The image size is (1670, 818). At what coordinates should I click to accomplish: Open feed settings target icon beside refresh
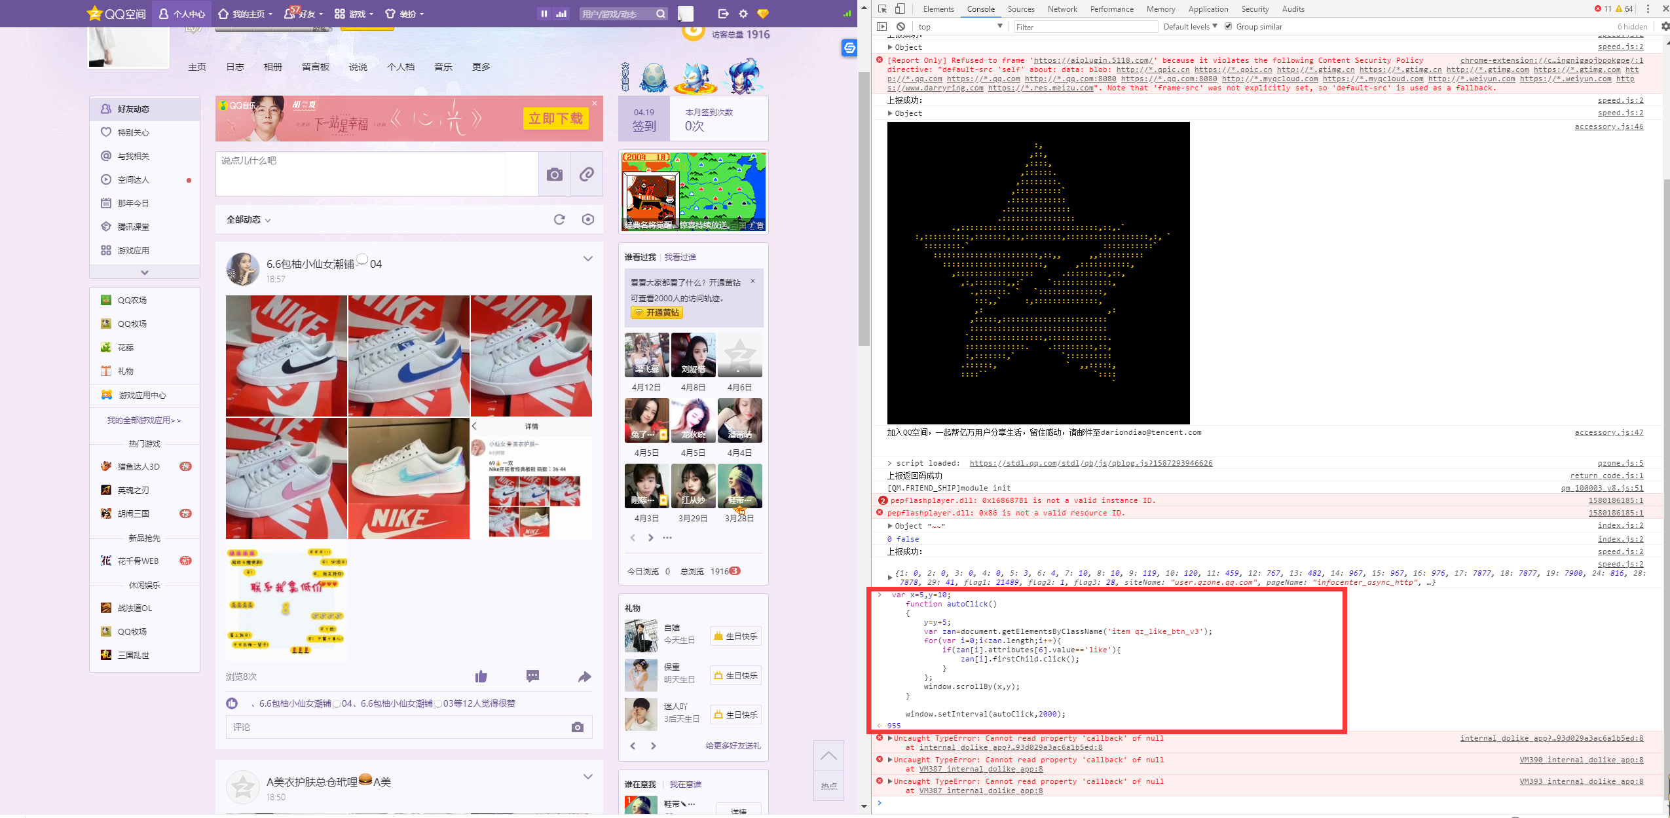588,219
